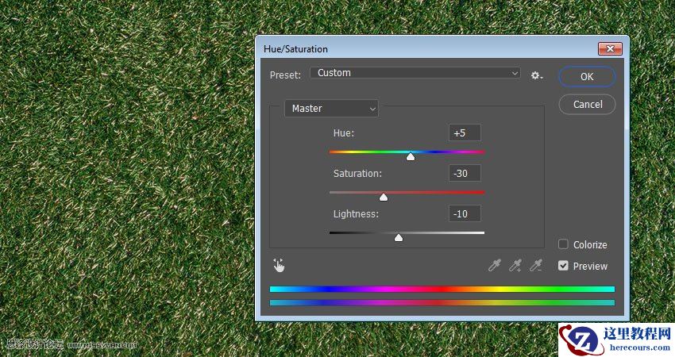Expand the Master color range dropdown
The width and height of the screenshot is (675, 357).
(331, 108)
